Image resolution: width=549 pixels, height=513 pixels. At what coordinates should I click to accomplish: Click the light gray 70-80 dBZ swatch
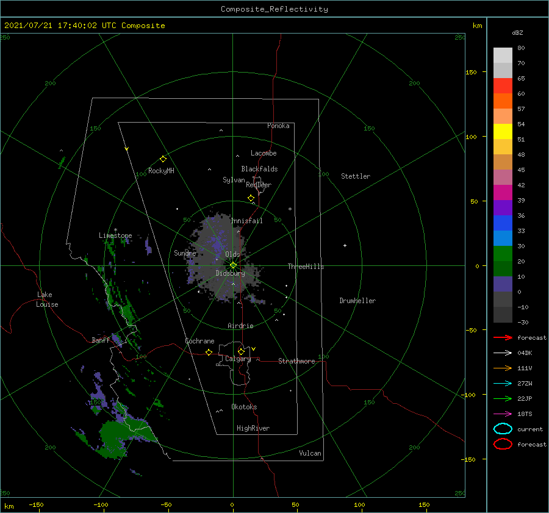503,56
